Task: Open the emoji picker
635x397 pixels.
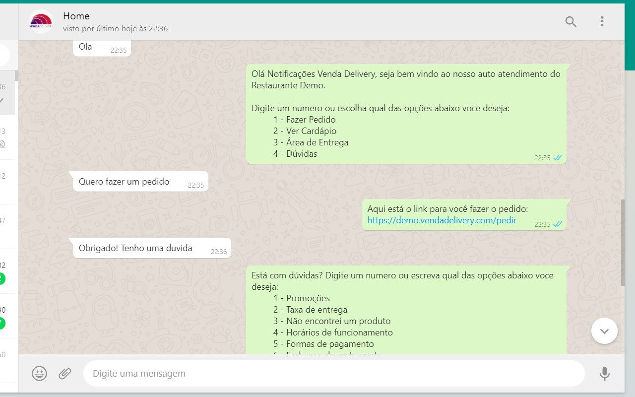Action: (x=39, y=373)
